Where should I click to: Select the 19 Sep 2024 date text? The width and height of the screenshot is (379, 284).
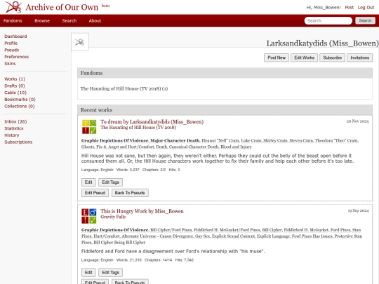[x=358, y=210]
